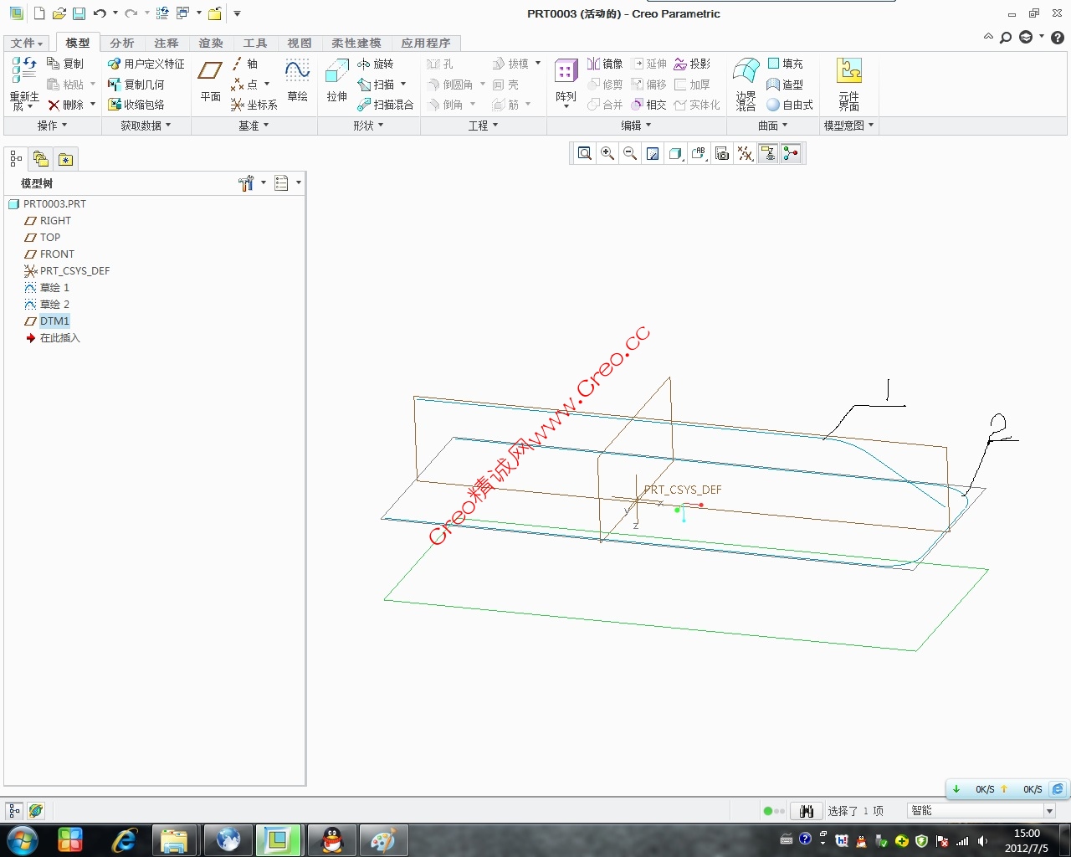Click Refit view in graphics toolbar

tap(585, 153)
